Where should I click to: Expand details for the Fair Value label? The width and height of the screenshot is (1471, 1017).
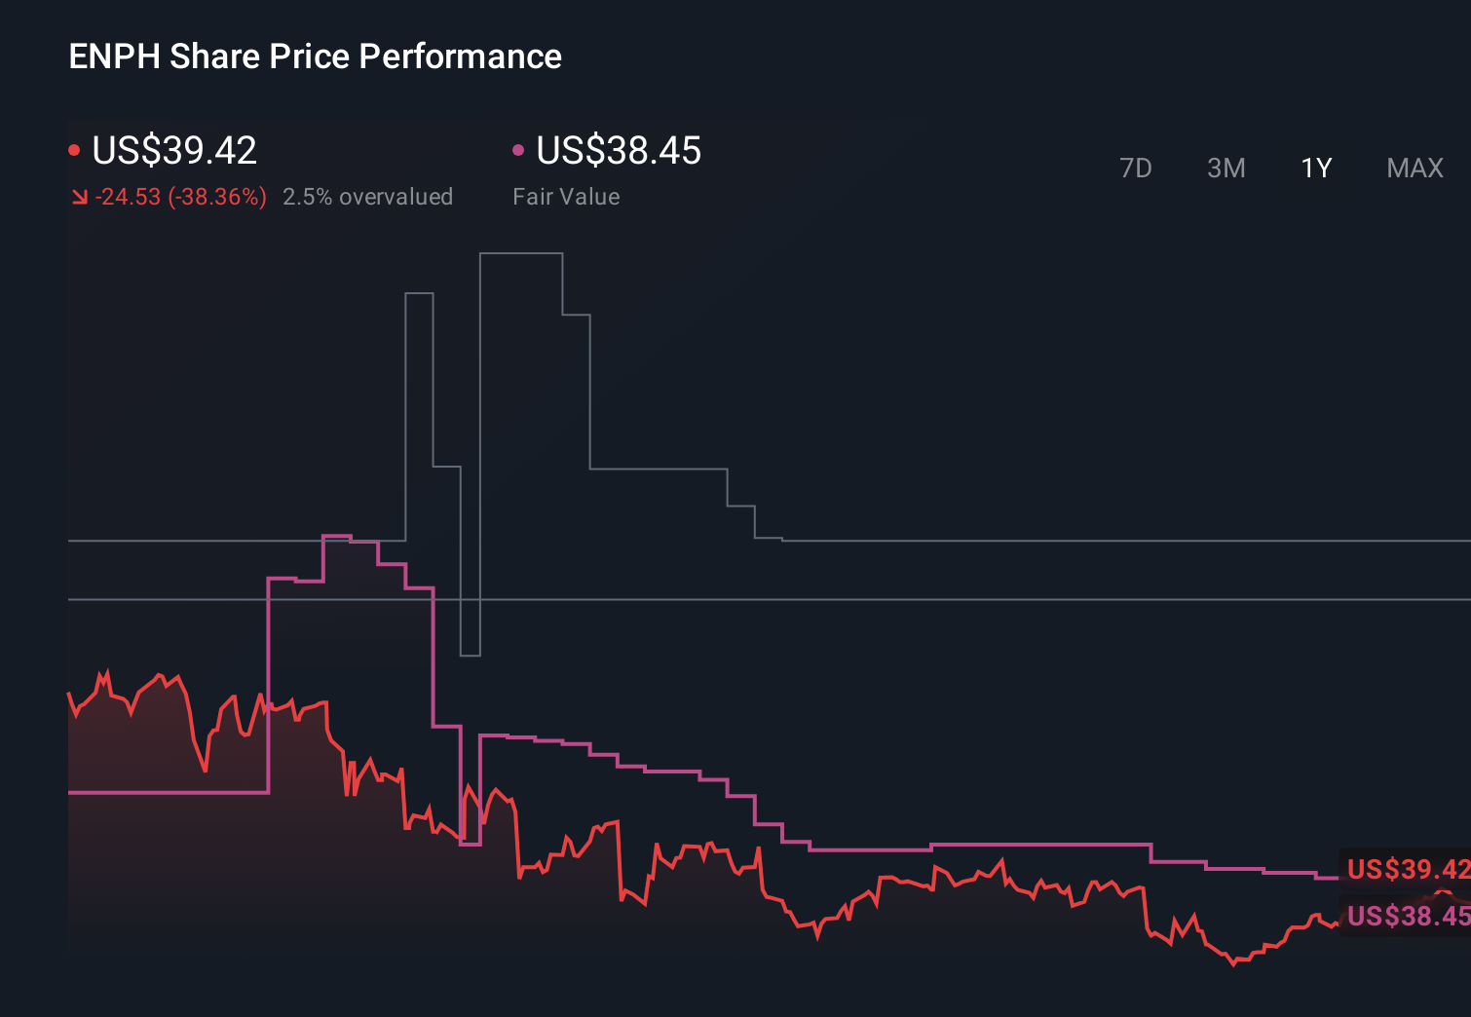566,196
